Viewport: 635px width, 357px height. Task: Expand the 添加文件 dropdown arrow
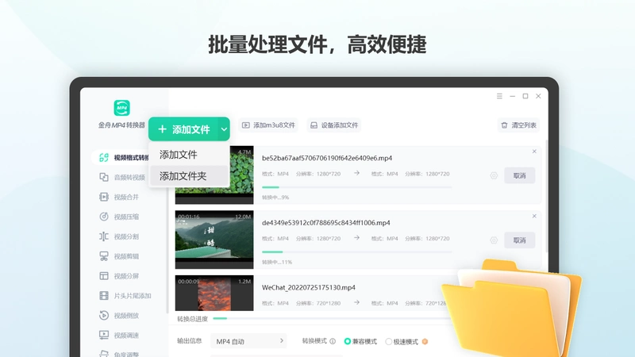click(x=224, y=129)
